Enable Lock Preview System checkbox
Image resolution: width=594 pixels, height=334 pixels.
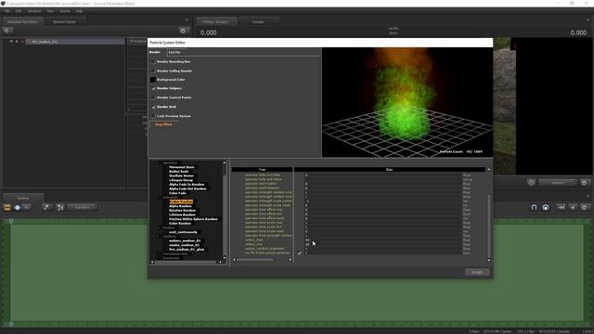[x=153, y=116]
